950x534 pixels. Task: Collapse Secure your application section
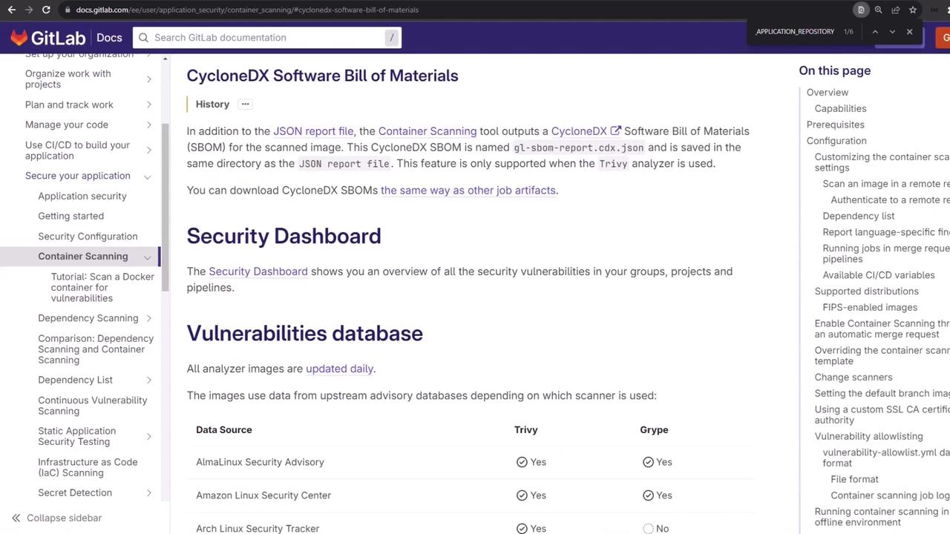tap(148, 177)
